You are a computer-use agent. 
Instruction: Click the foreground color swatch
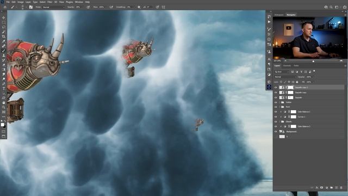(x=2, y=125)
